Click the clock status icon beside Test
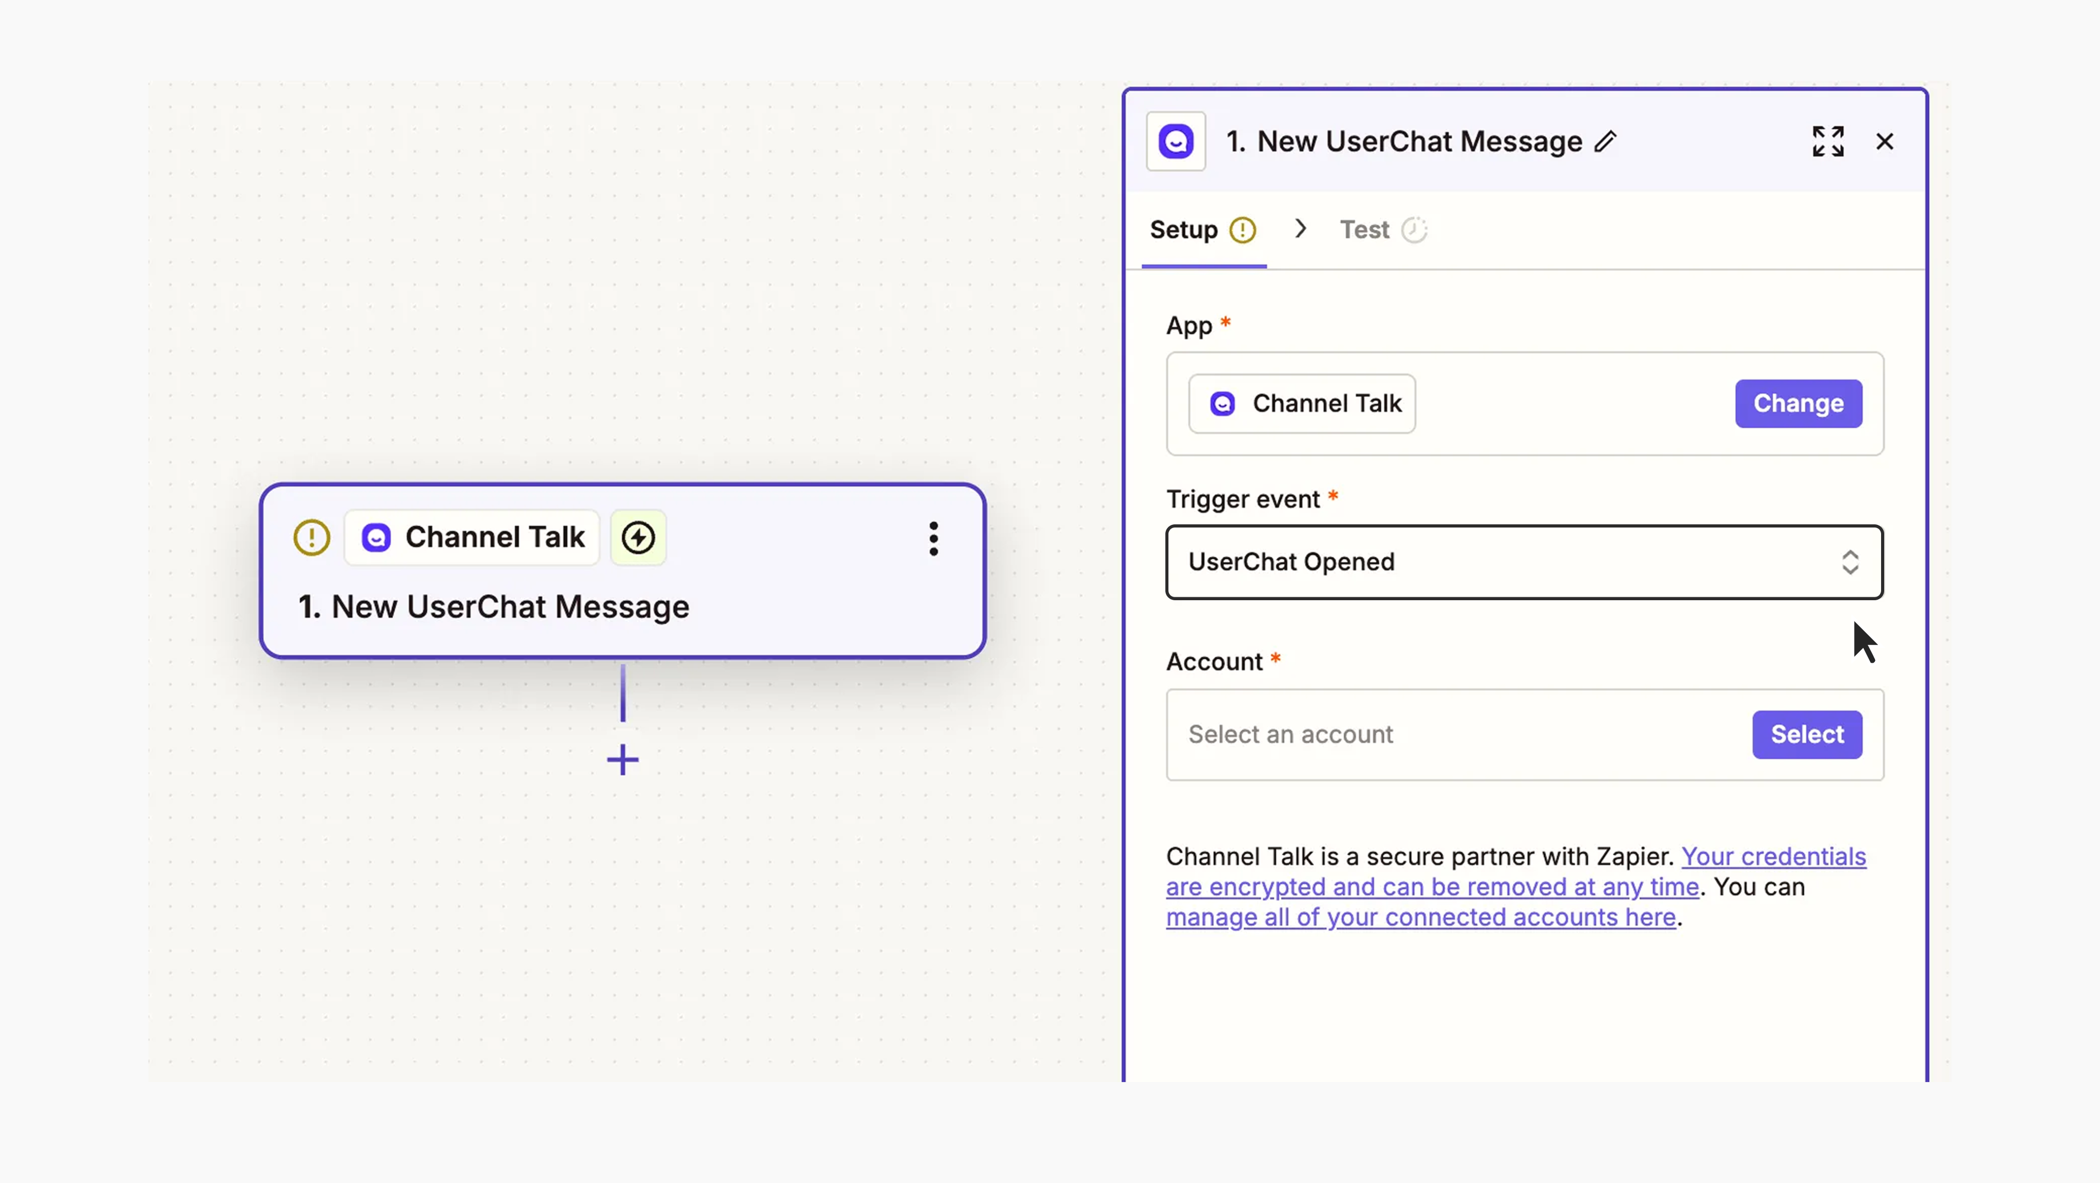Image resolution: width=2100 pixels, height=1183 pixels. coord(1415,231)
